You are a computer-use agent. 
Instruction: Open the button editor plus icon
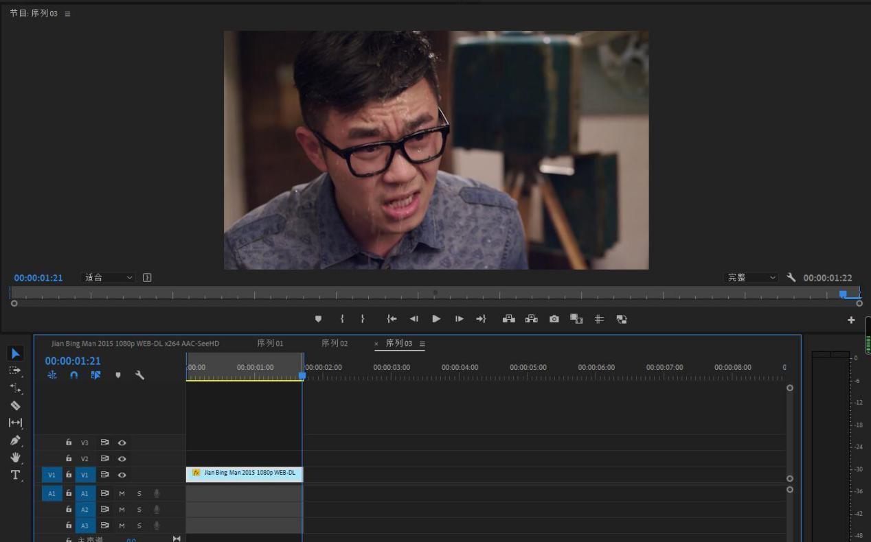pos(851,320)
